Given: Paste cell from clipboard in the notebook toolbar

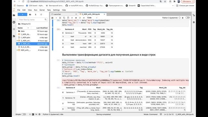Looking at the screenshot, I should (x=68, y=18).
